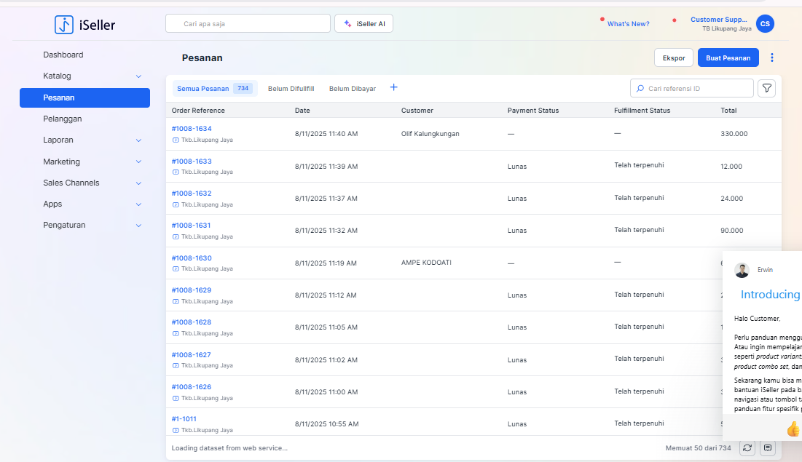This screenshot has width=802, height=462.
Task: Switch to Belum Difullfill tab
Action: (291, 89)
